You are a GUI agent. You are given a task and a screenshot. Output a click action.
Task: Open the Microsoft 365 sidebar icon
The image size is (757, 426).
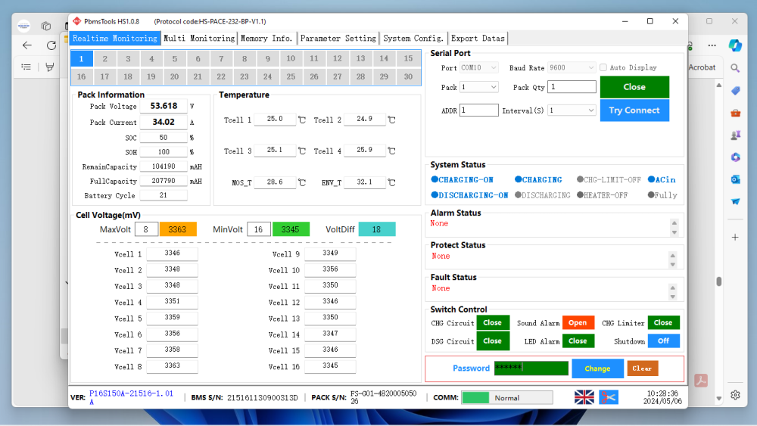[735, 157]
